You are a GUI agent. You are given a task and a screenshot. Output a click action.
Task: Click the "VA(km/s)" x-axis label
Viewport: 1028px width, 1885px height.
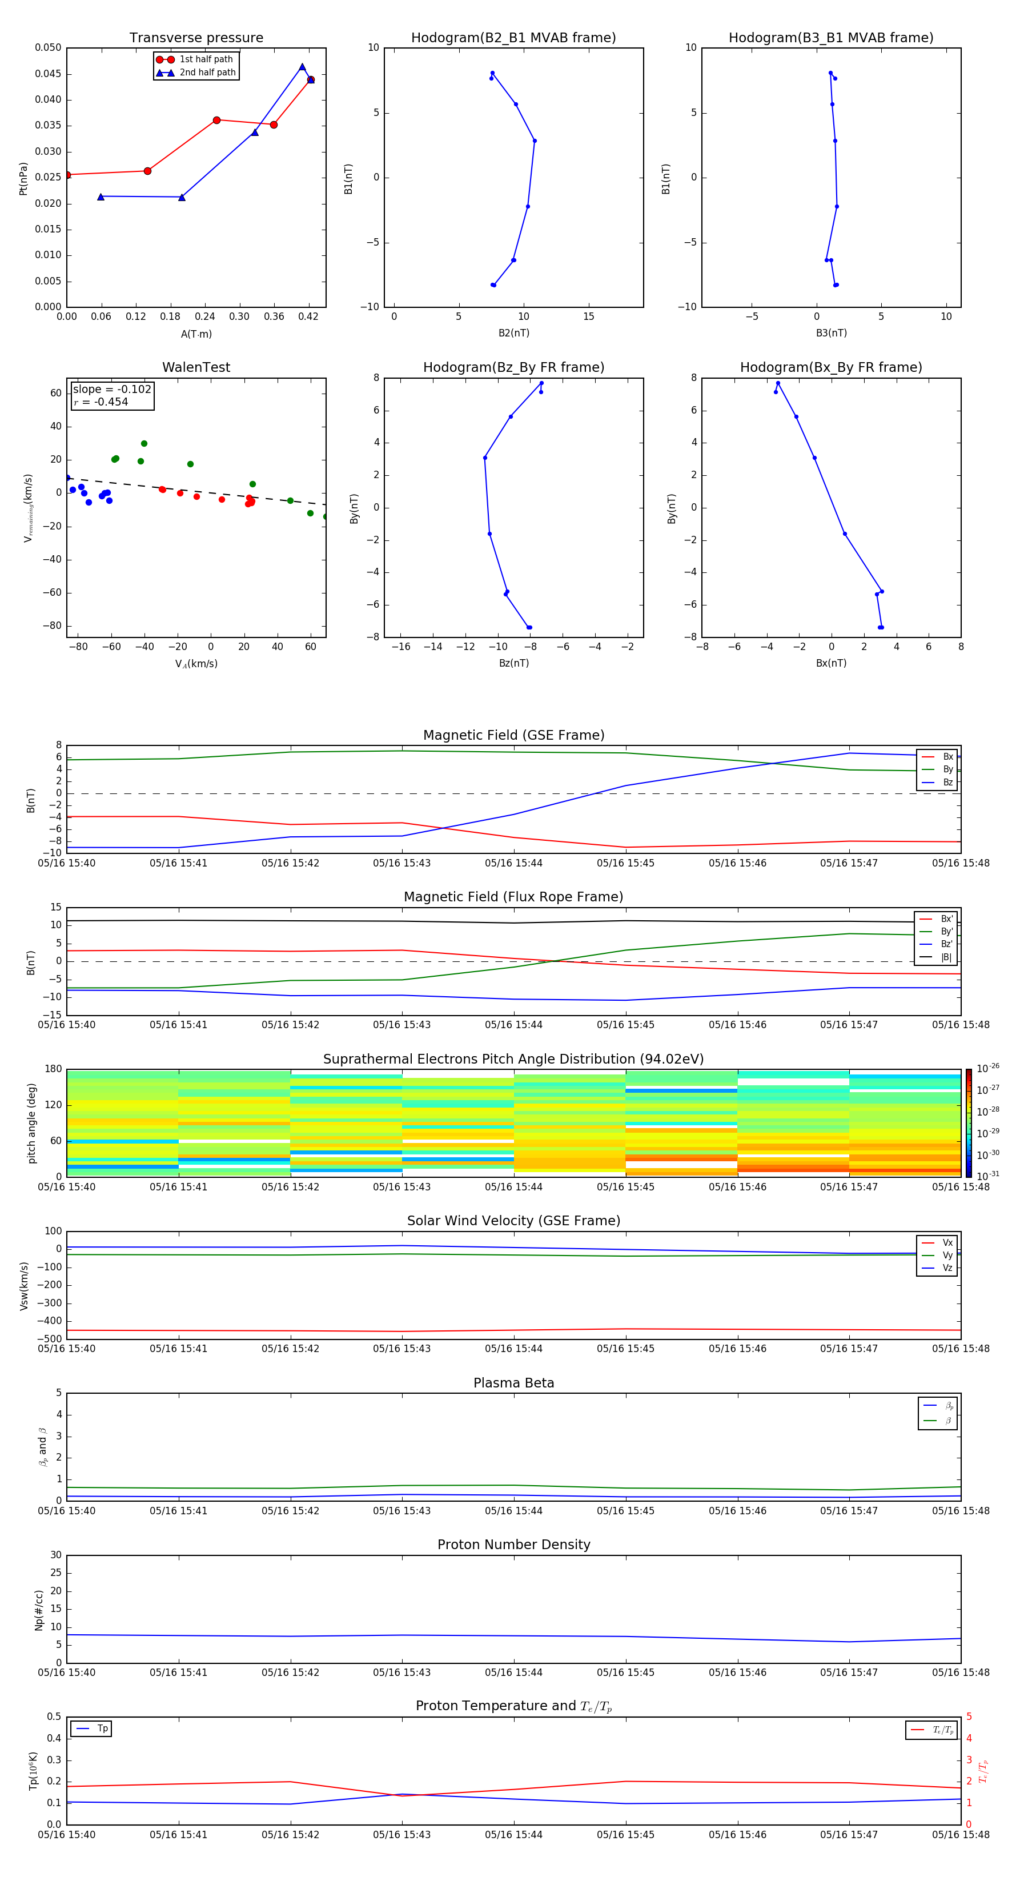click(196, 664)
